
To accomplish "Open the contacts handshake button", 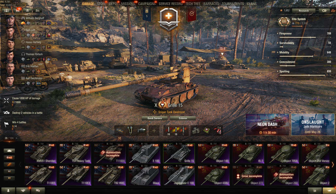I will (23, 191).
